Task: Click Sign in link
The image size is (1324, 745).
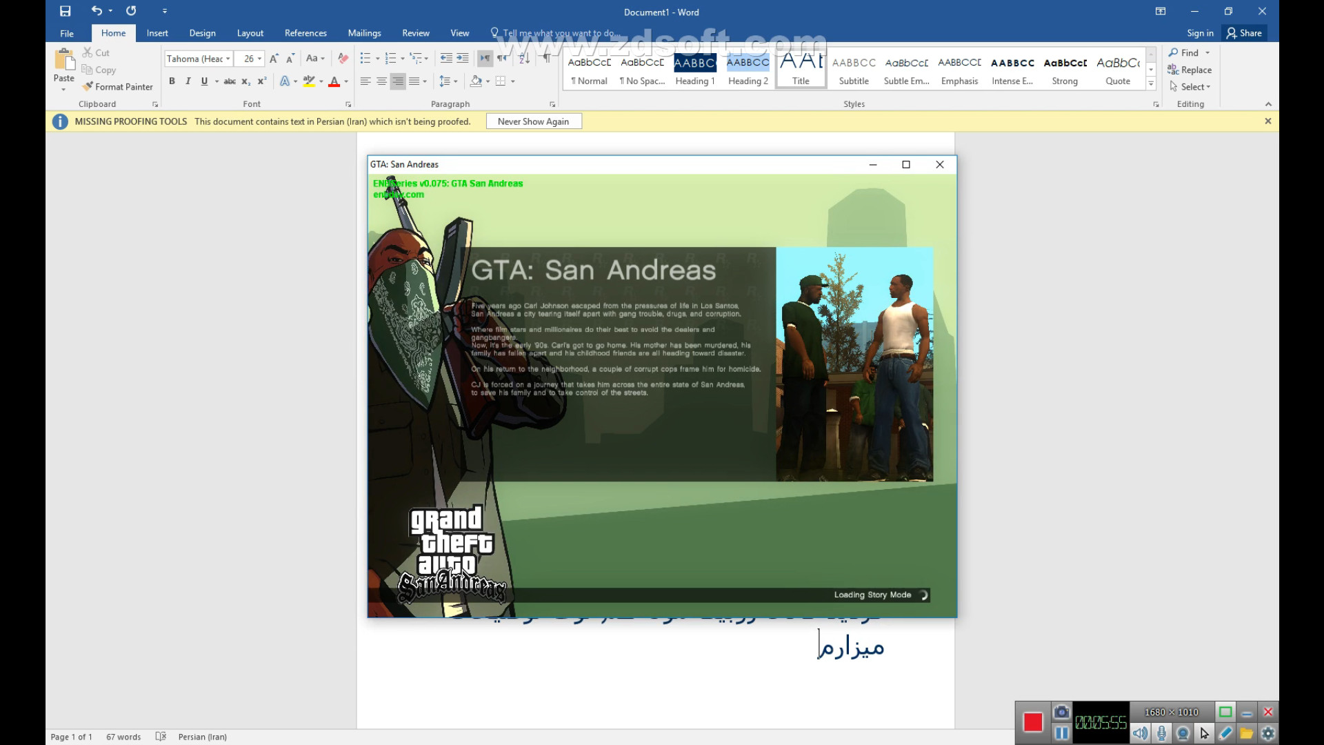Action: coord(1200,33)
